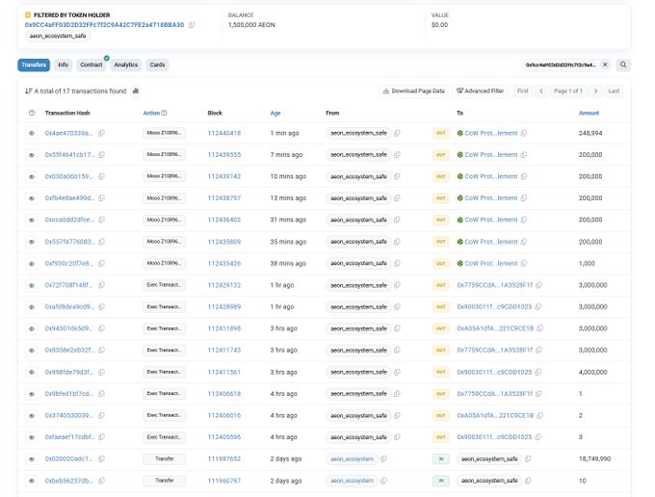Copy From address in block 112429132 row
This screenshot has height=497, width=655.
point(397,285)
